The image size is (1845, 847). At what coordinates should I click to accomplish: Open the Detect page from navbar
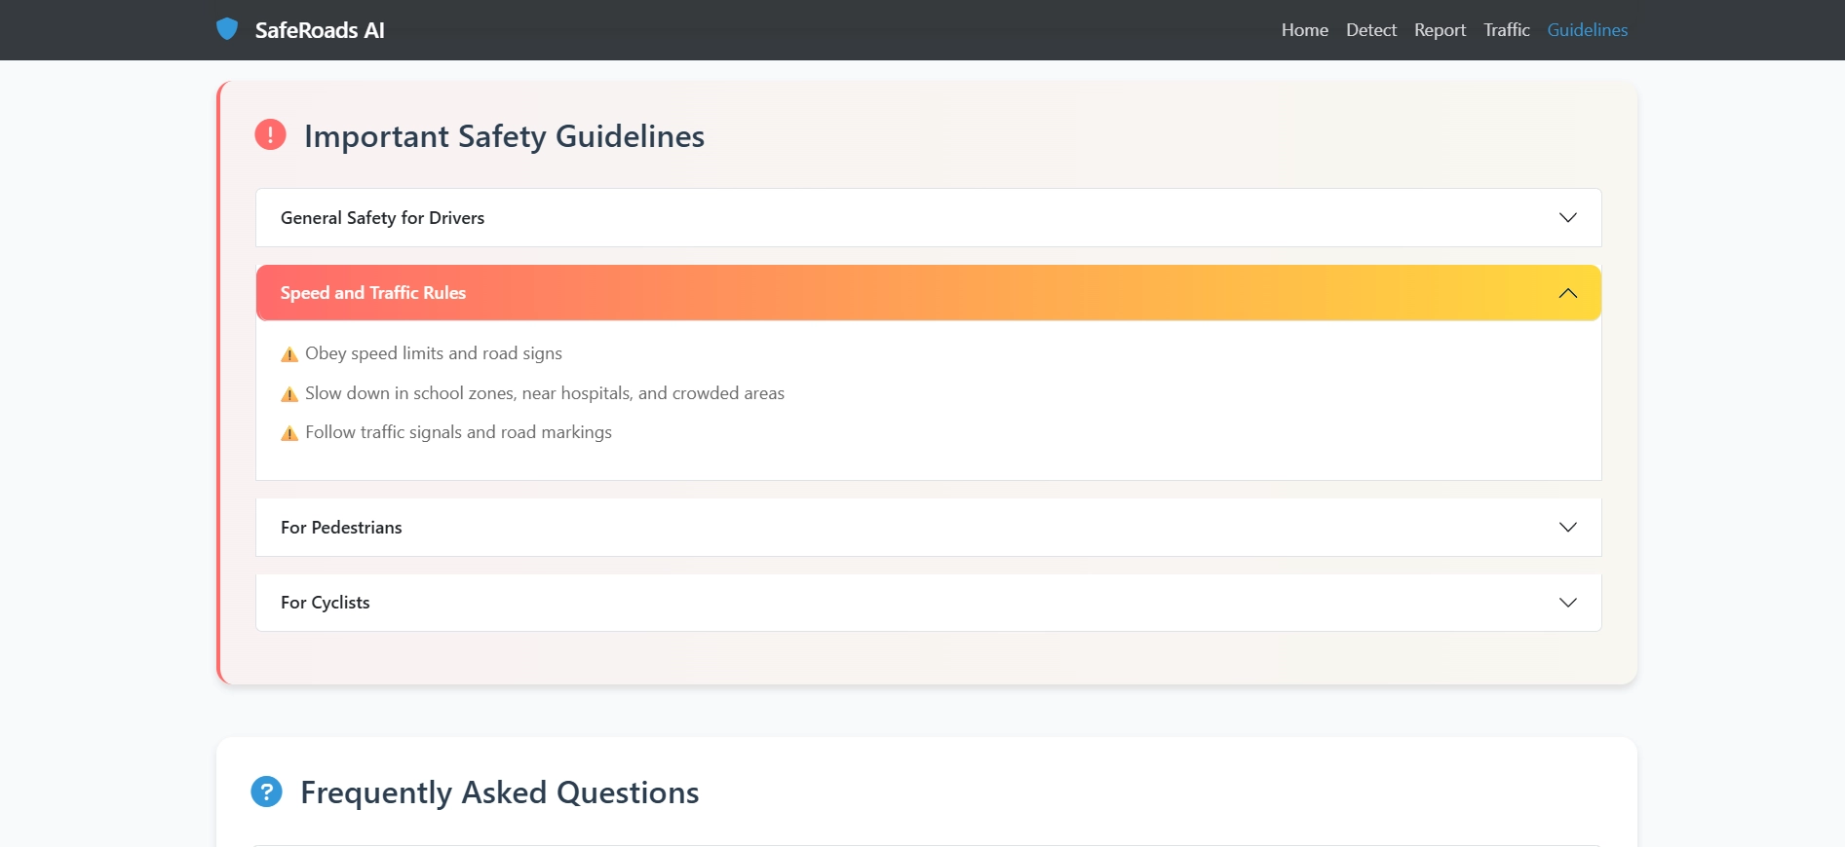pos(1370,30)
